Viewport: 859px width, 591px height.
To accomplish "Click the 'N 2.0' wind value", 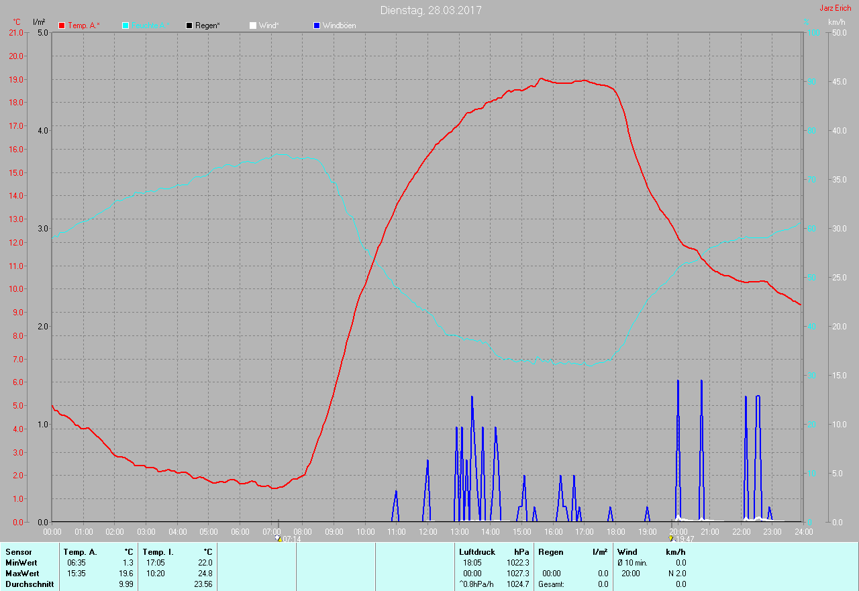I will click(x=676, y=574).
